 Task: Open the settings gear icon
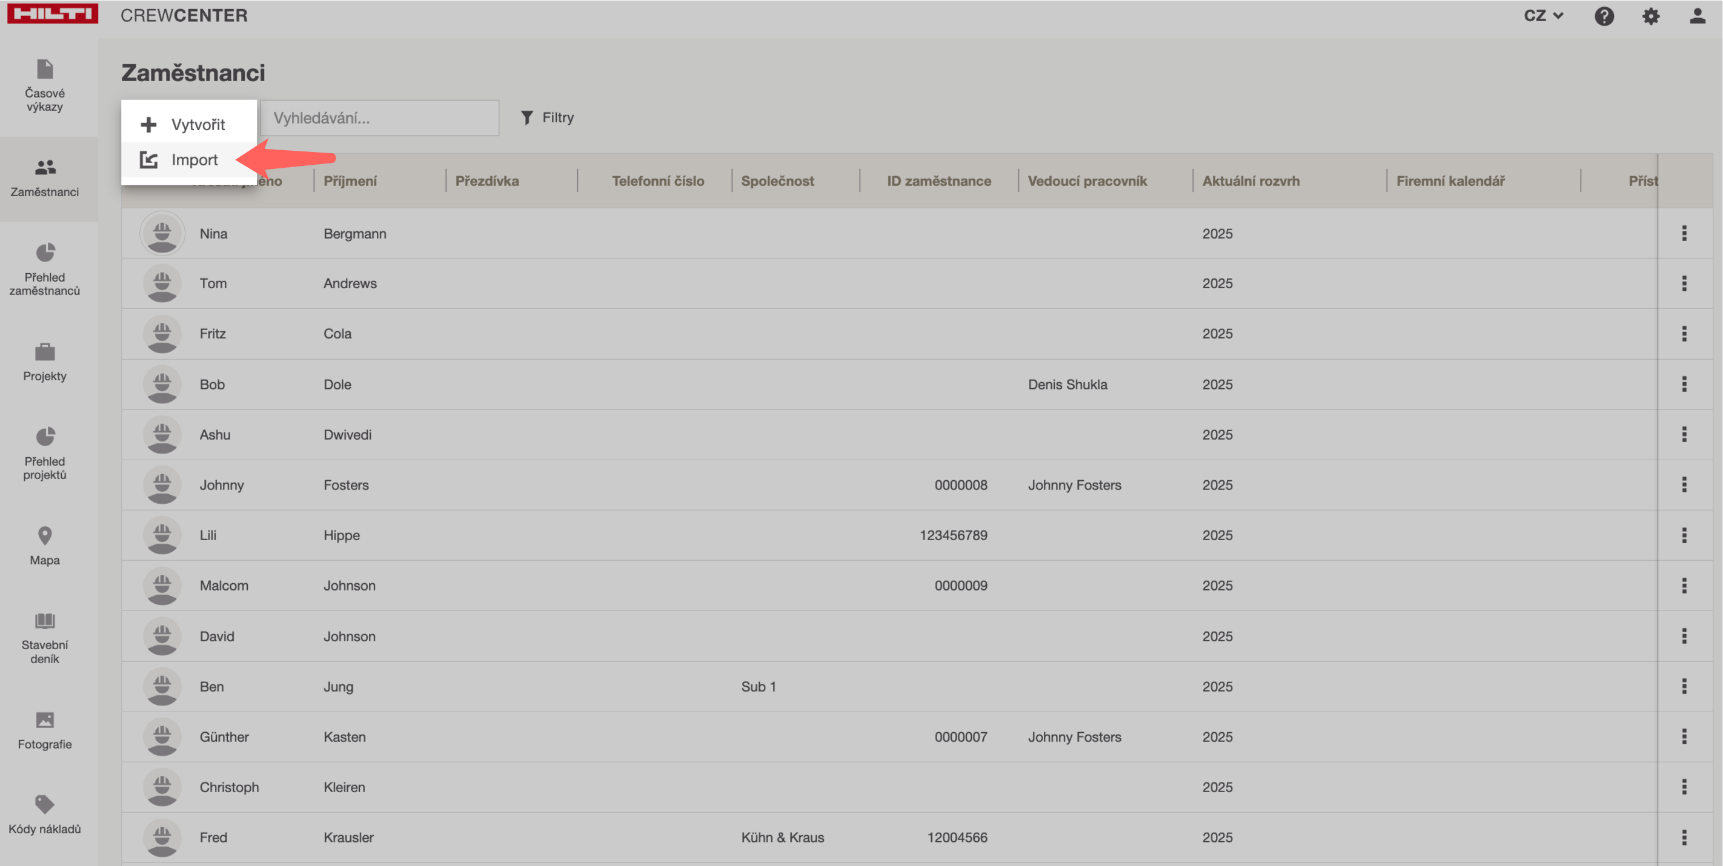[1650, 16]
